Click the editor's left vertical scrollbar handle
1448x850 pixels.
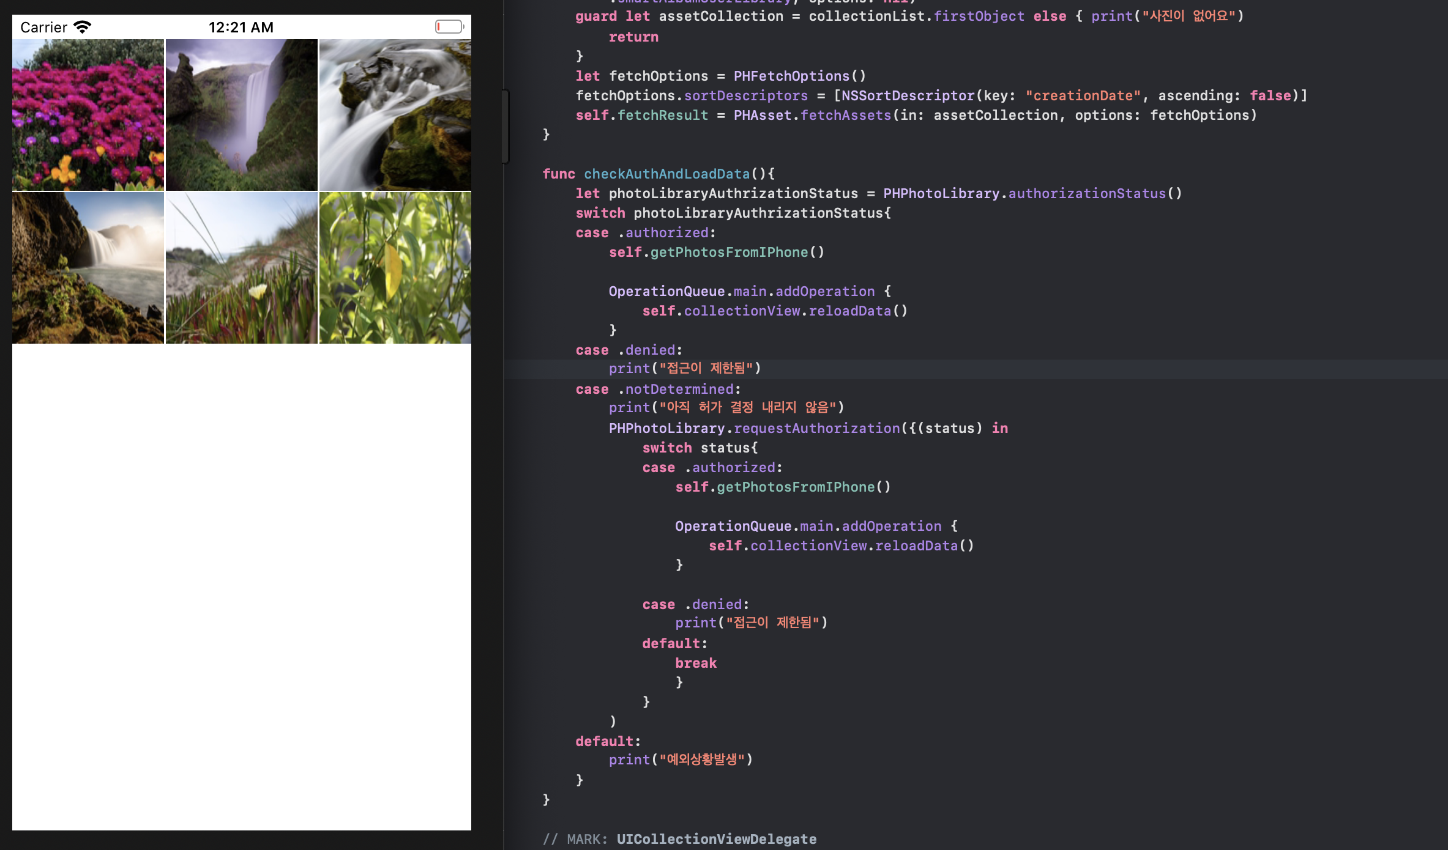tap(506, 126)
